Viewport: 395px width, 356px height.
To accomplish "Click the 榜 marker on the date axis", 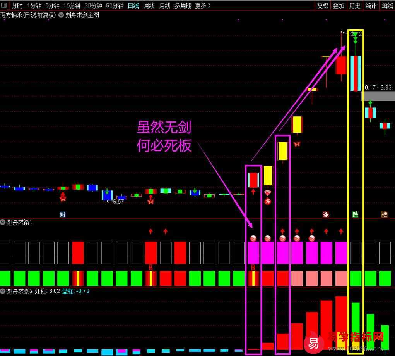I will (x=385, y=214).
